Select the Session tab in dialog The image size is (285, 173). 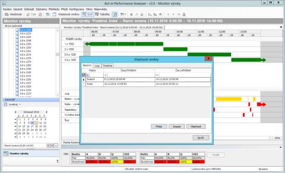coord(87,65)
